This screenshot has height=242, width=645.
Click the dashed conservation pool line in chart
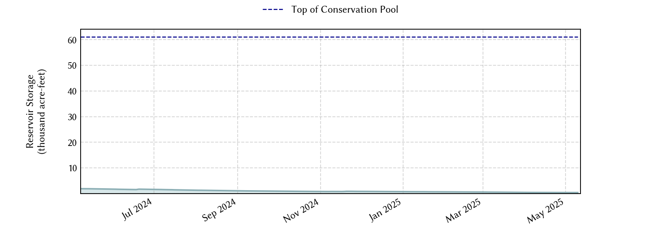click(x=329, y=37)
